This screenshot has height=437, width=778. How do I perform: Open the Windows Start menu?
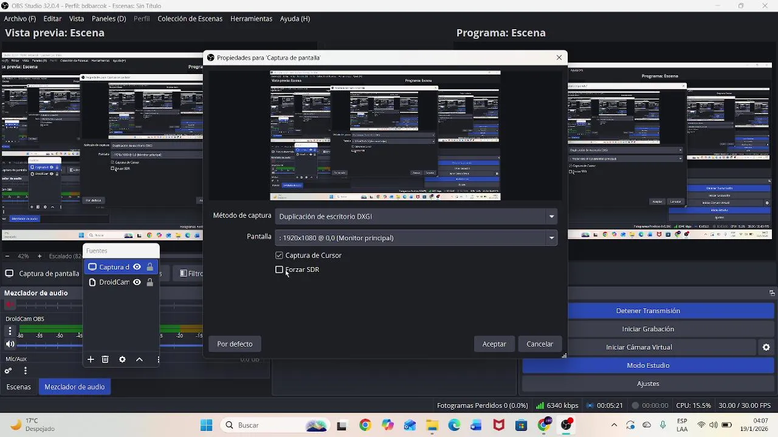coord(207,425)
